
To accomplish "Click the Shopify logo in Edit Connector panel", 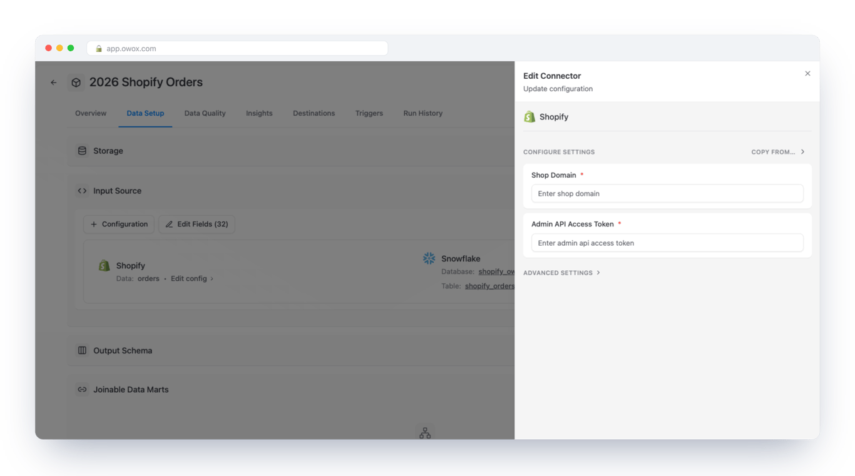I will [530, 117].
